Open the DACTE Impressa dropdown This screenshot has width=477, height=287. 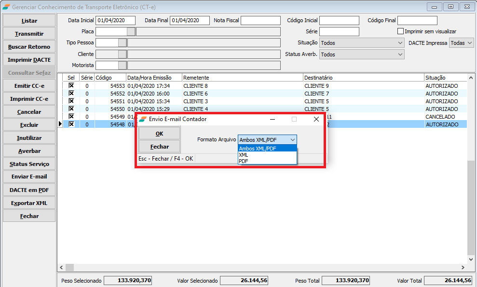click(462, 43)
